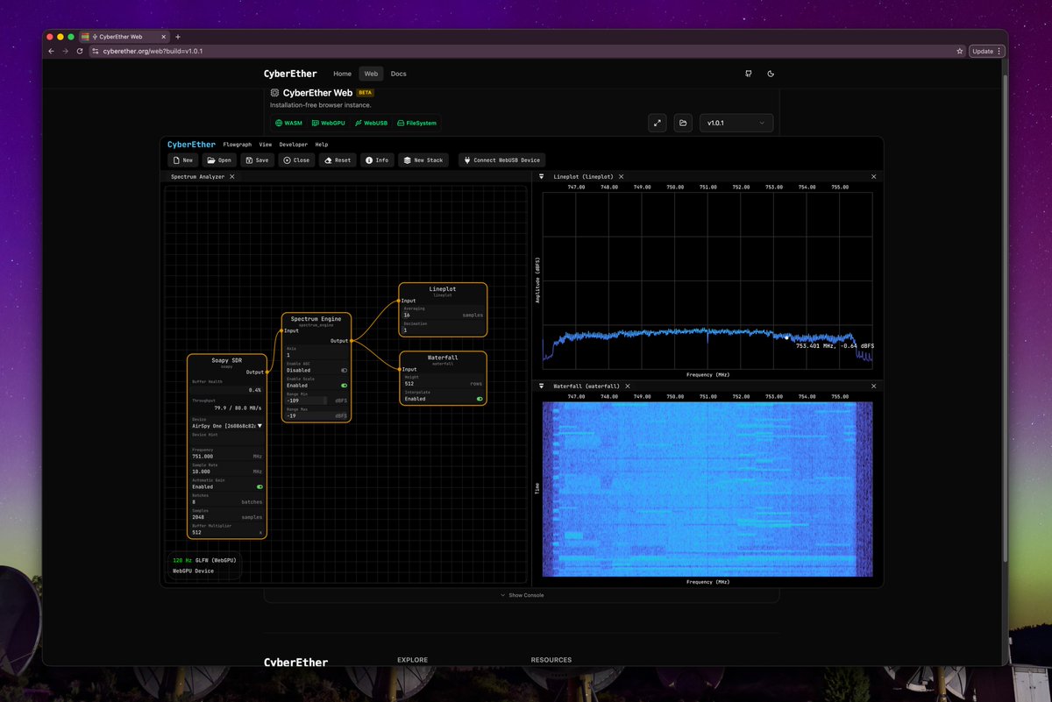This screenshot has width=1052, height=702.
Task: Create a New Stack
Action: 423,160
